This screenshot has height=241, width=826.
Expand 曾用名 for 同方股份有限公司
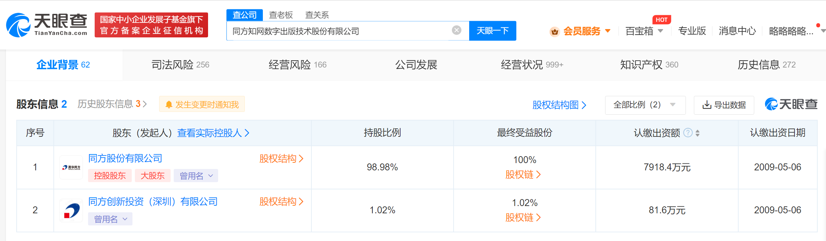point(196,176)
